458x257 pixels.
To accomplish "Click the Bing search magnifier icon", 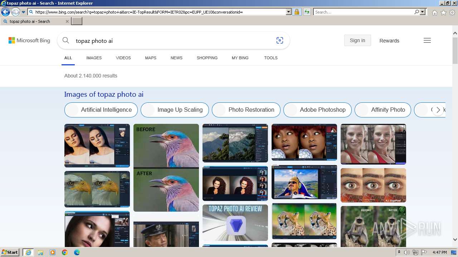I will (x=65, y=41).
